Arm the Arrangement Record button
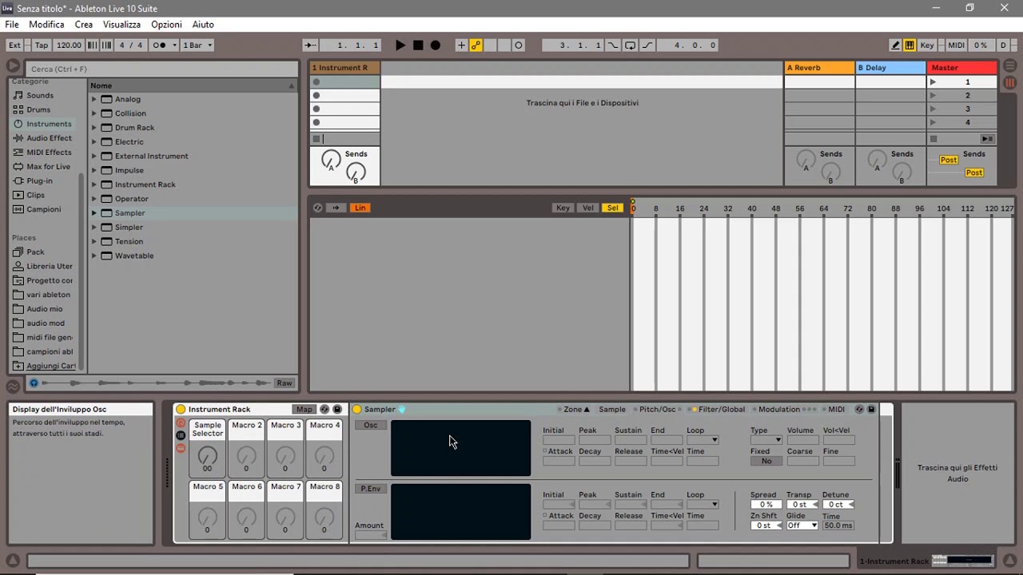Image resolution: width=1023 pixels, height=575 pixels. [436, 46]
